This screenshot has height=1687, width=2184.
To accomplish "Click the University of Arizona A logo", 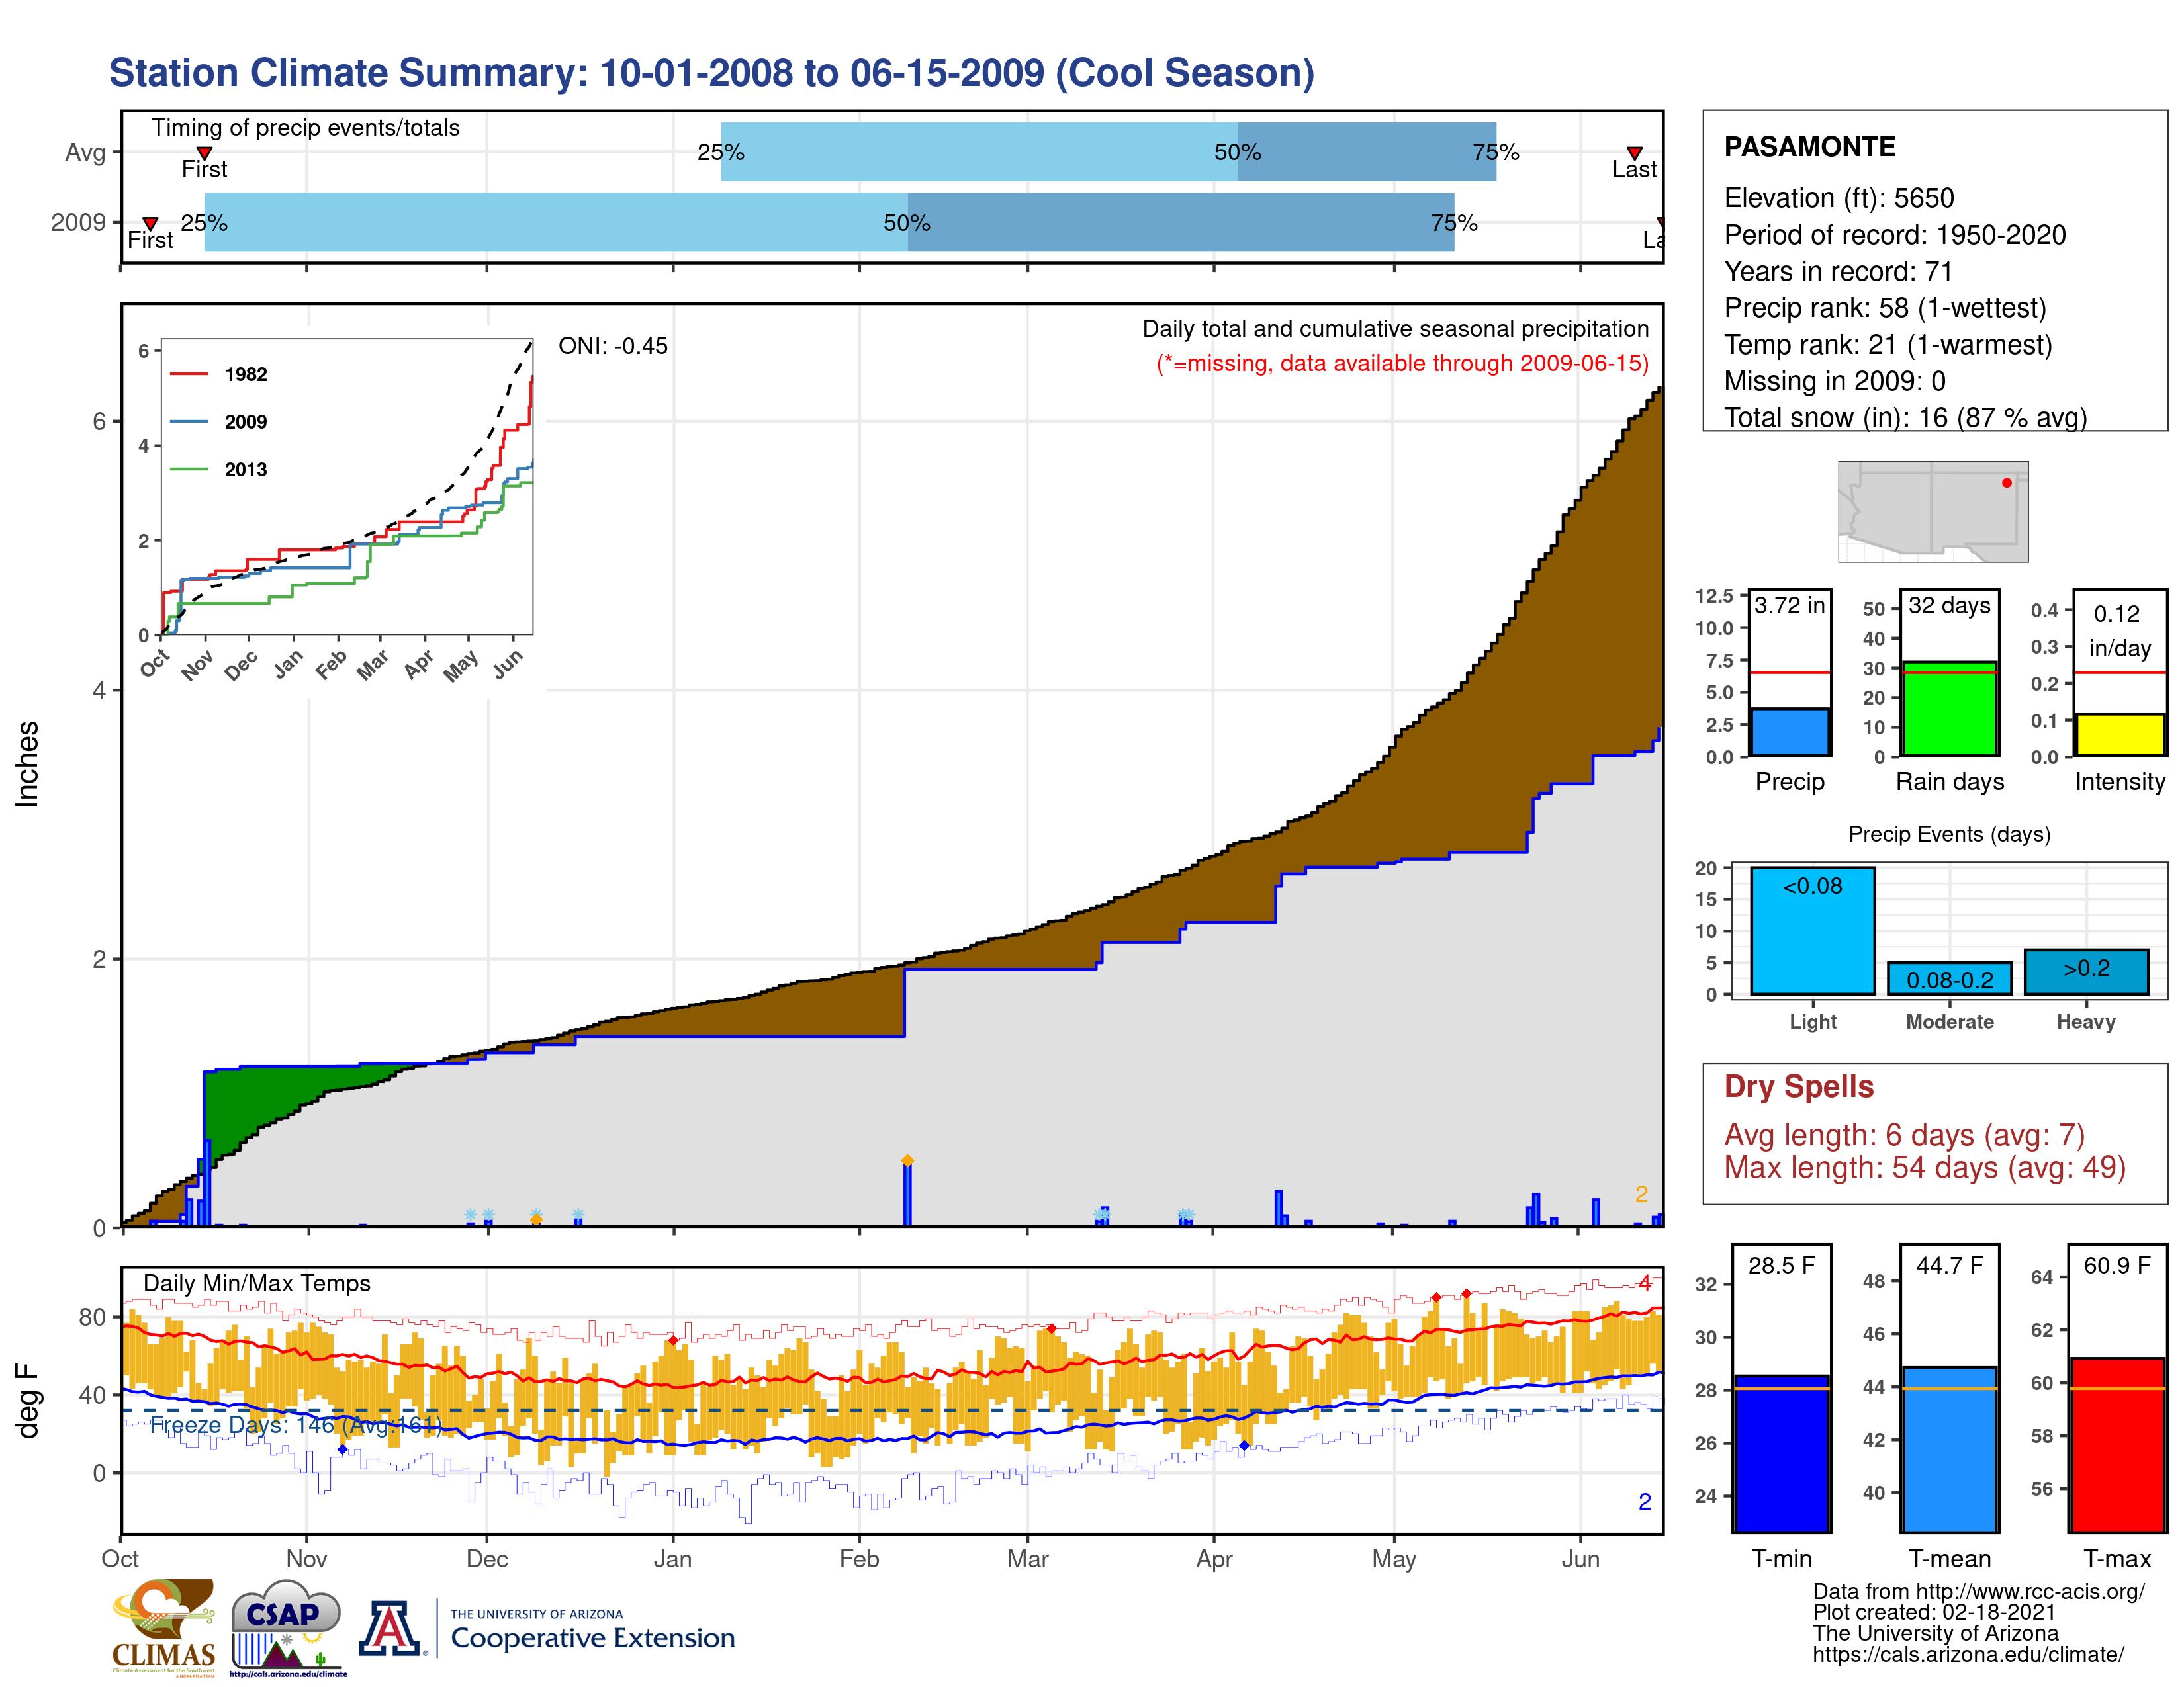I will [x=390, y=1629].
